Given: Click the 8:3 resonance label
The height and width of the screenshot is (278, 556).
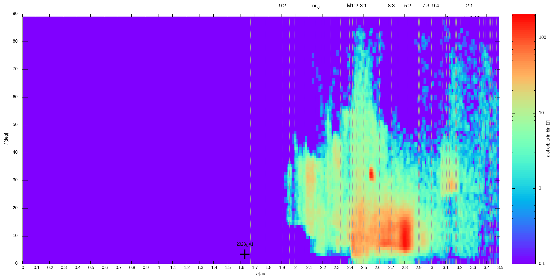Looking at the screenshot, I should [x=391, y=6].
